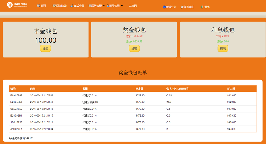Select the 奖金钱包账单 title
Viewport: 266px width, 144px height.
point(133,73)
